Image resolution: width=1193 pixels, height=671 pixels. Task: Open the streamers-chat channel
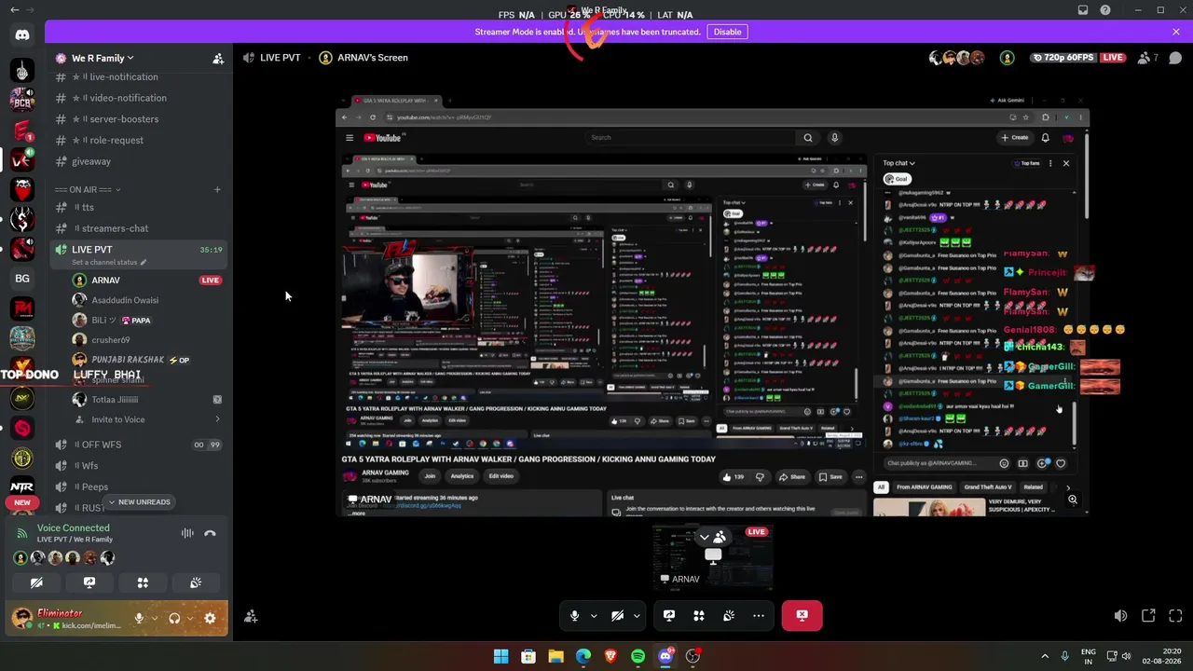[x=138, y=228]
